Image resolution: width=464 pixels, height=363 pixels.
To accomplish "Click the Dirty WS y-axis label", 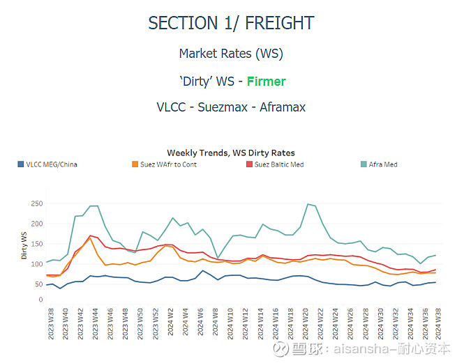I will (24, 248).
